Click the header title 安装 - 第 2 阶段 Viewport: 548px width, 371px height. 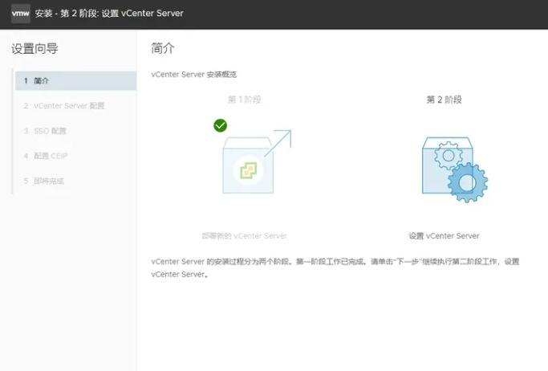click(x=109, y=14)
